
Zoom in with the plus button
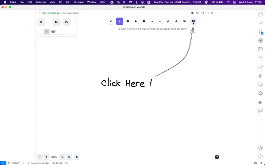pyautogui.click(x=46, y=157)
